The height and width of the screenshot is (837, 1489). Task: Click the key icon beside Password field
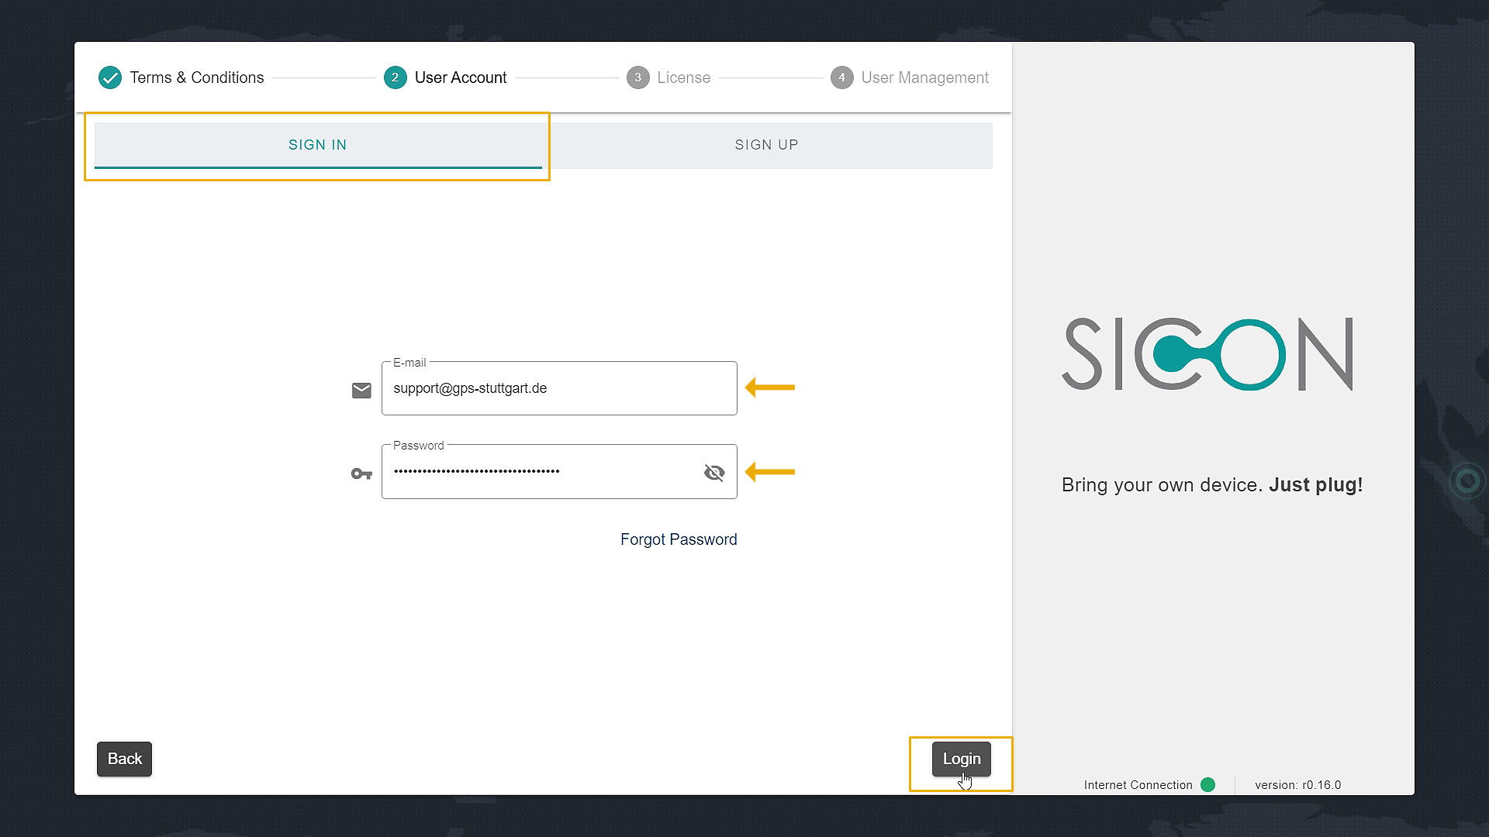tap(361, 474)
